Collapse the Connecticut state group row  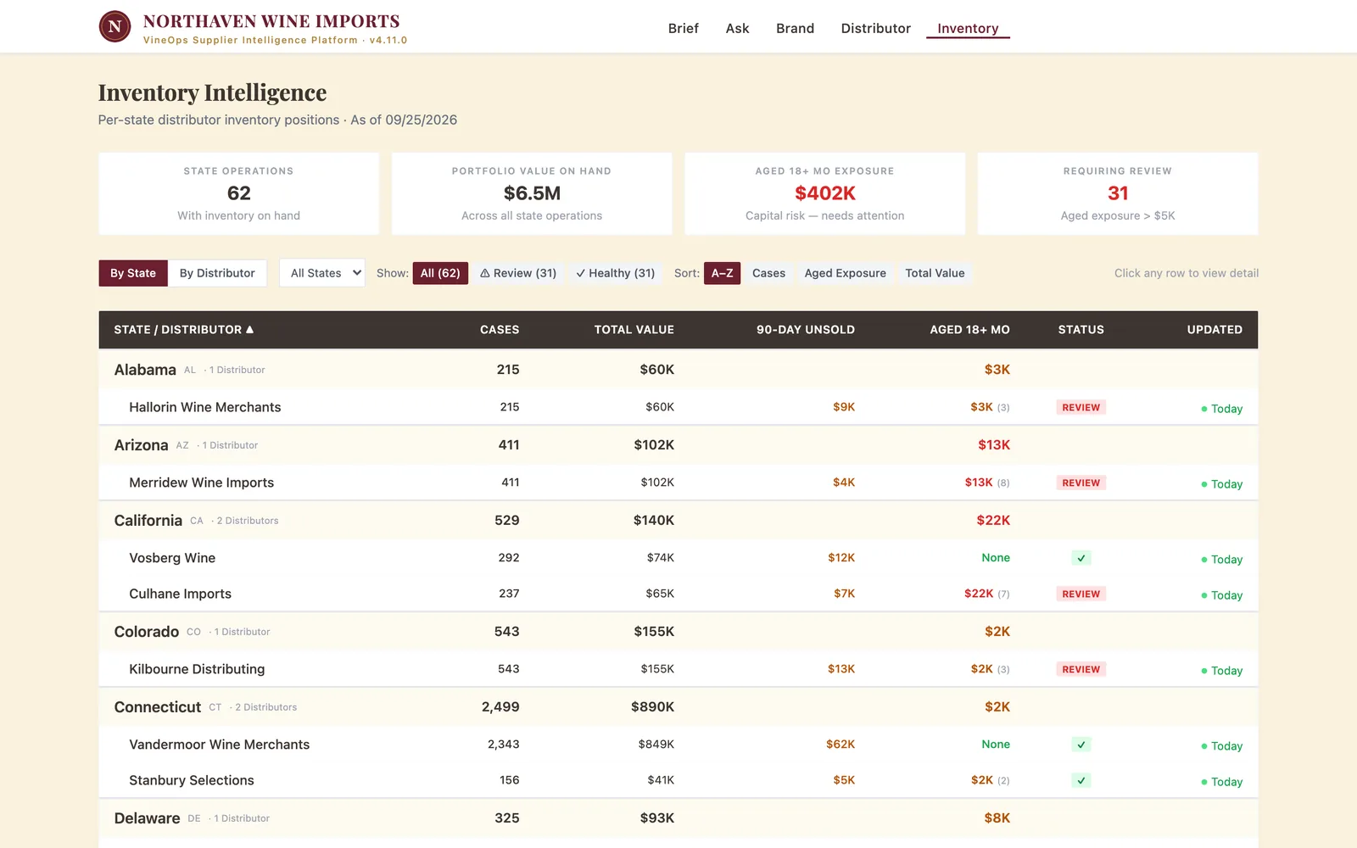678,707
